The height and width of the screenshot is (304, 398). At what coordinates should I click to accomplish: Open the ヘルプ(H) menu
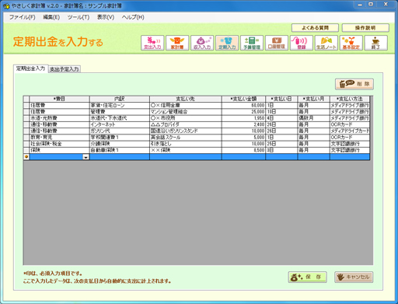pos(133,17)
